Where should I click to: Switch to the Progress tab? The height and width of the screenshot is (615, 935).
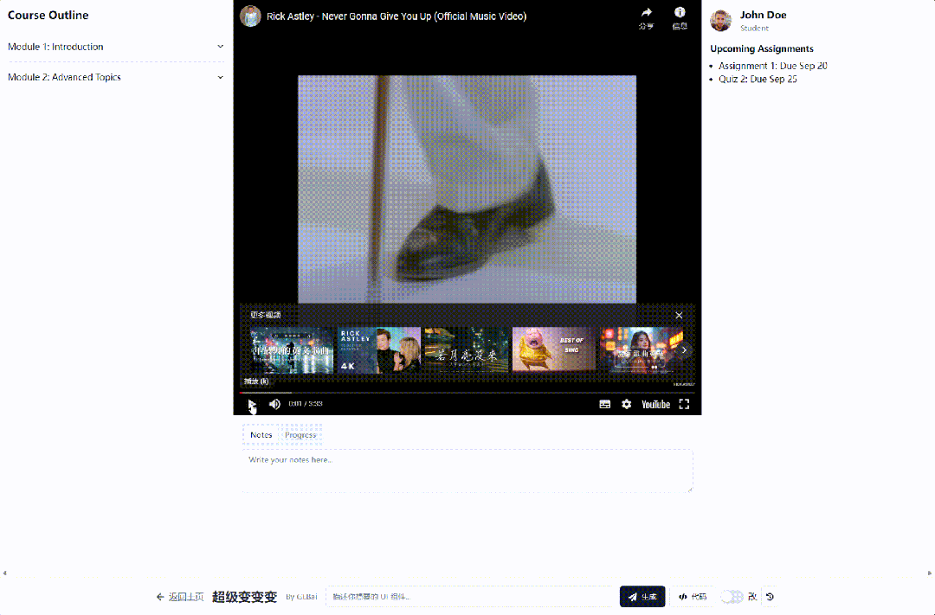300,435
